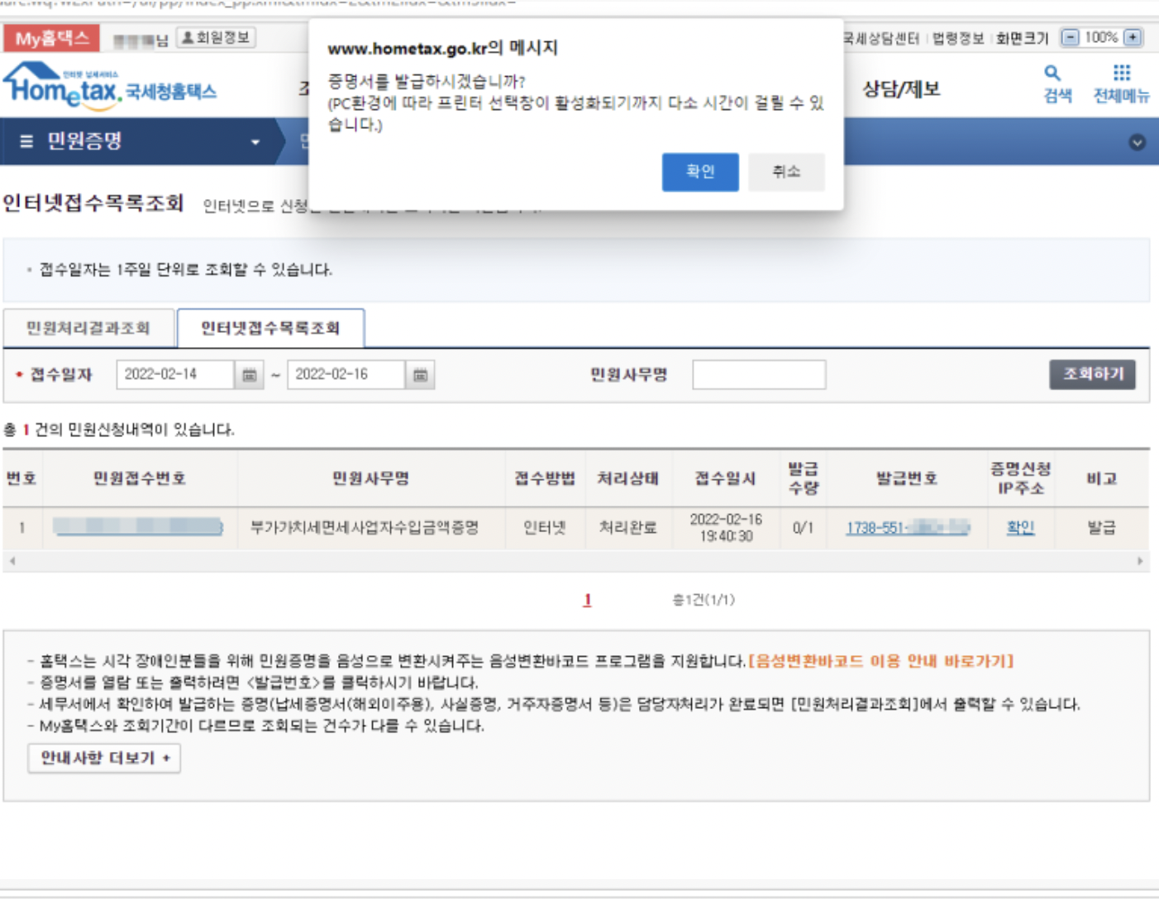Click inside the 민원사무명 input field
Image resolution: width=1159 pixels, height=899 pixels.
click(x=757, y=374)
